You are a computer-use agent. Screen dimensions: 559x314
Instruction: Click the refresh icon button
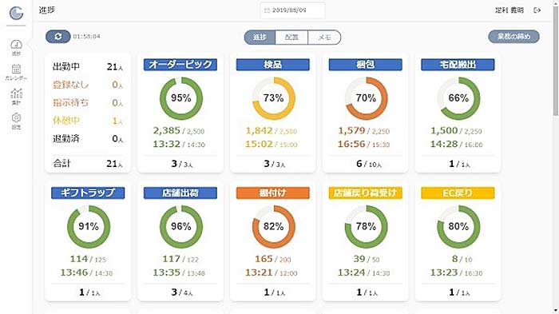(x=58, y=37)
